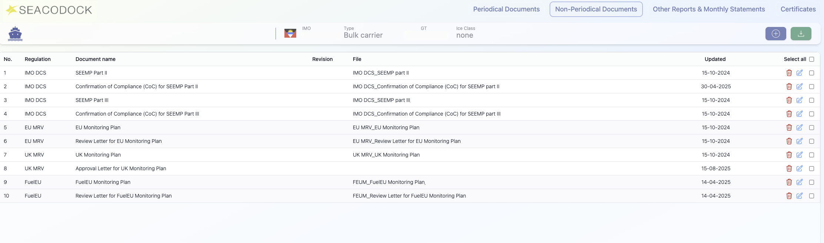Switch to the Certificates tab

(x=798, y=9)
